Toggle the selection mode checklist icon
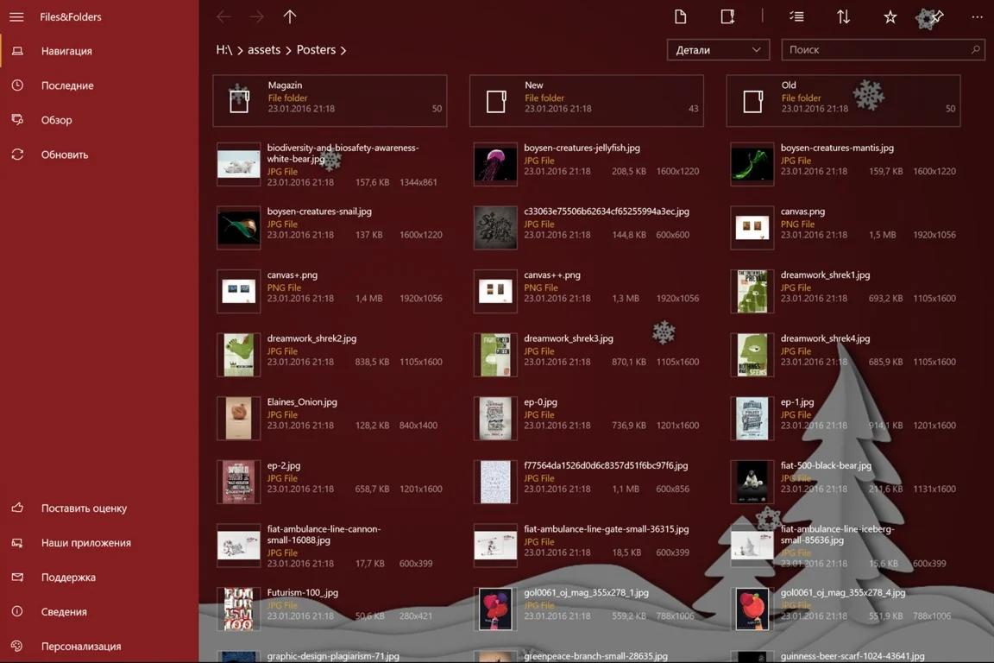The image size is (994, 663). tap(797, 17)
